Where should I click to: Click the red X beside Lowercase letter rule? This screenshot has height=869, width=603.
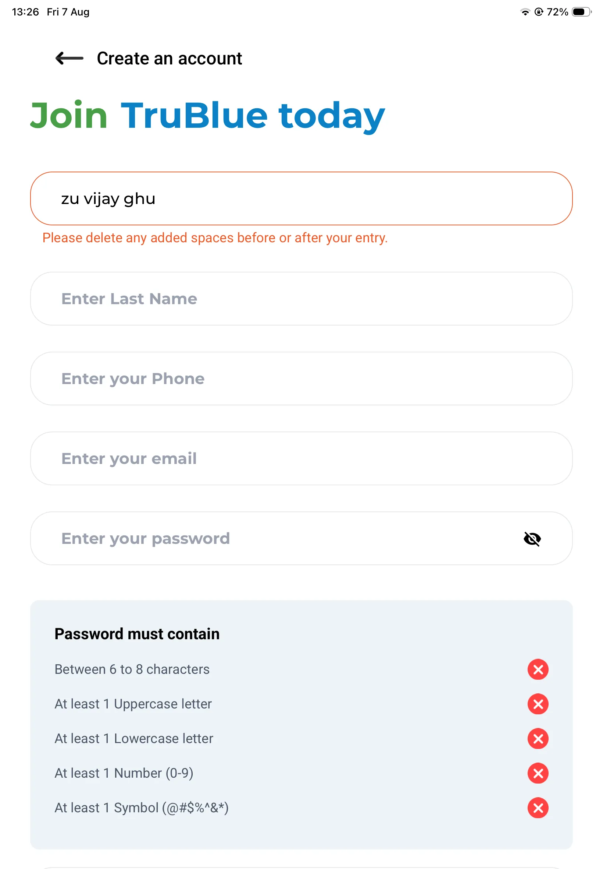pos(538,739)
